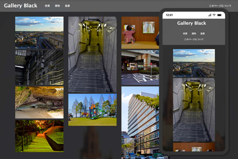Tap 建物 in the phone mockup navigation
Image resolution: width=238 pixels, height=159 pixels.
click(x=194, y=34)
